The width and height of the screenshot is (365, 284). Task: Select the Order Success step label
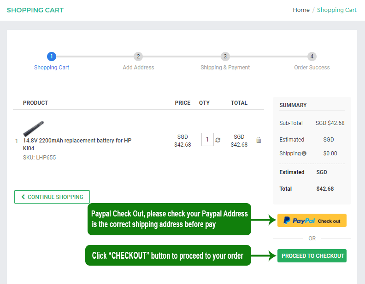(312, 68)
